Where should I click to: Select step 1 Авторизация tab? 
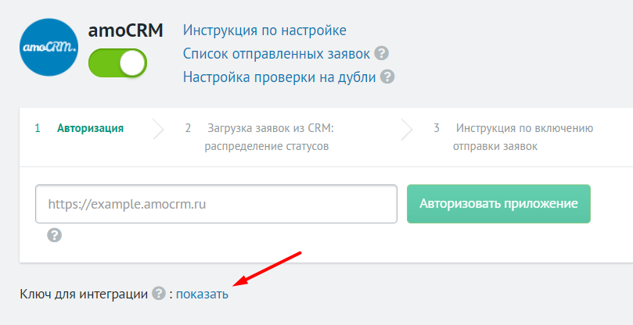[80, 128]
